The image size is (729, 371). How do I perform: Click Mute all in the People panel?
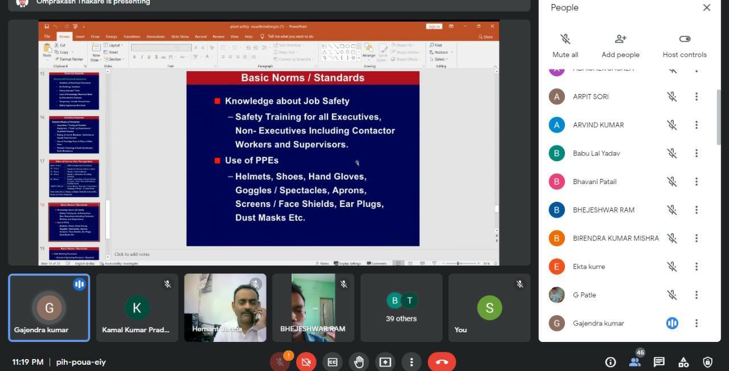click(565, 45)
